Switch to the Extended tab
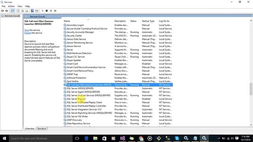 30,129
